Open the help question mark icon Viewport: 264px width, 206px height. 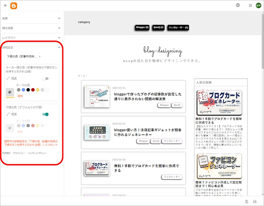tap(238, 5)
